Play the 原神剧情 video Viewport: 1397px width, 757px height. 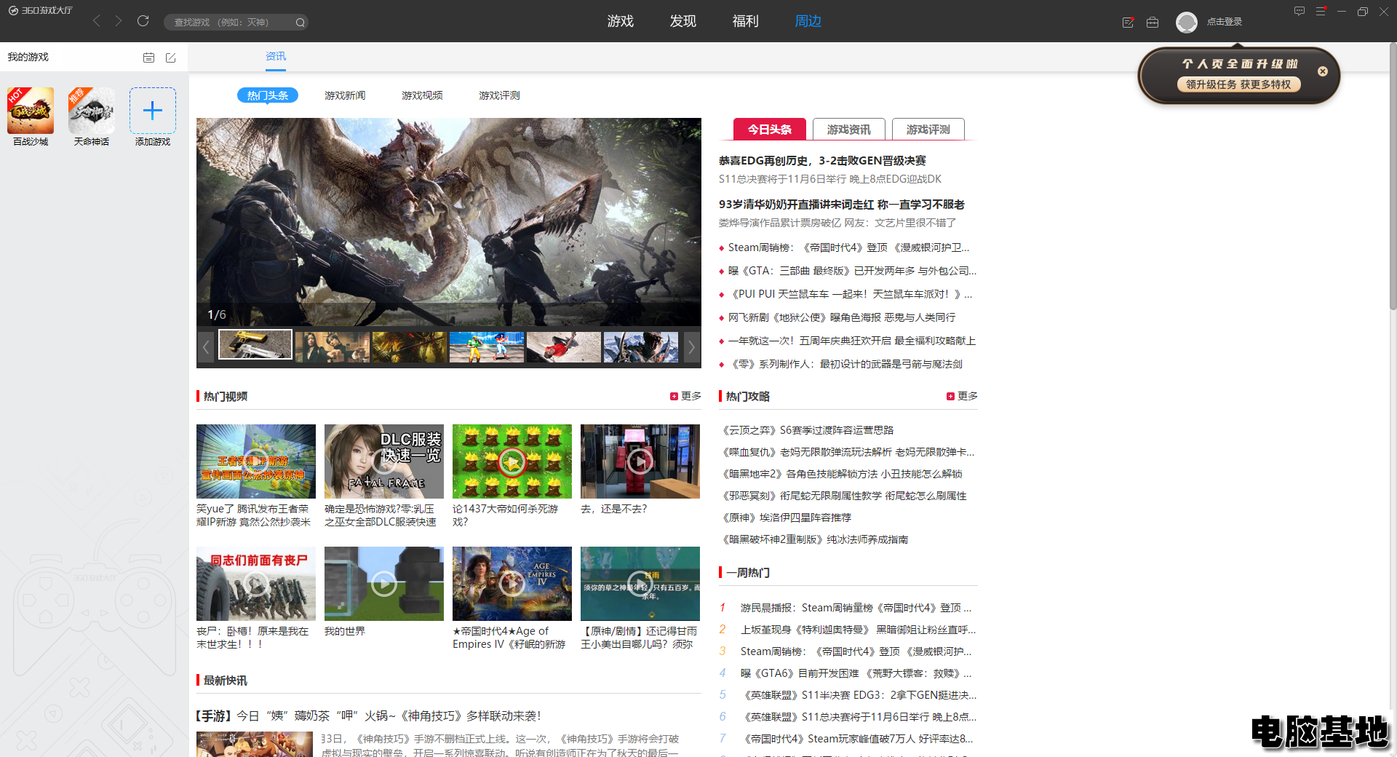coord(640,584)
